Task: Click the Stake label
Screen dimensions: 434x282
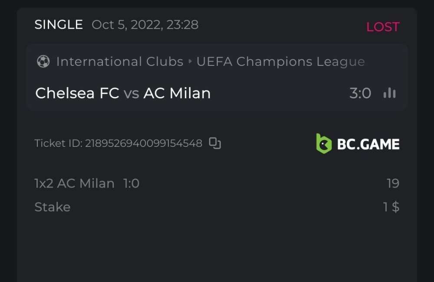Action: click(x=53, y=207)
